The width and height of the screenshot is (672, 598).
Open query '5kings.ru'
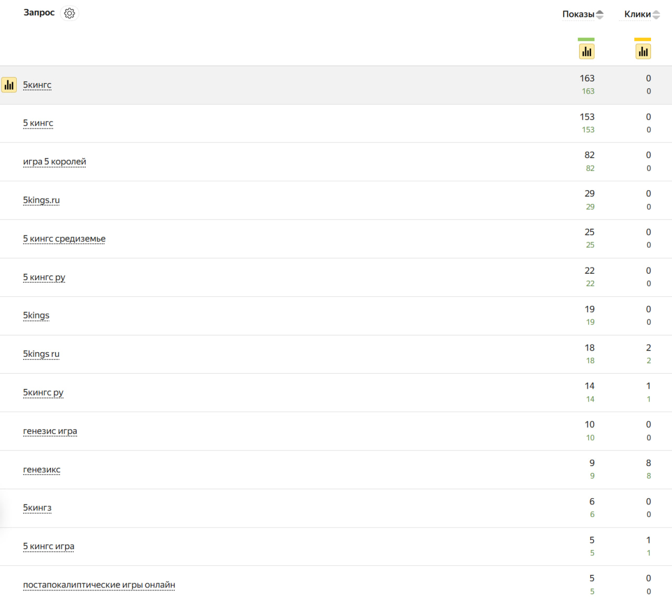pos(41,200)
